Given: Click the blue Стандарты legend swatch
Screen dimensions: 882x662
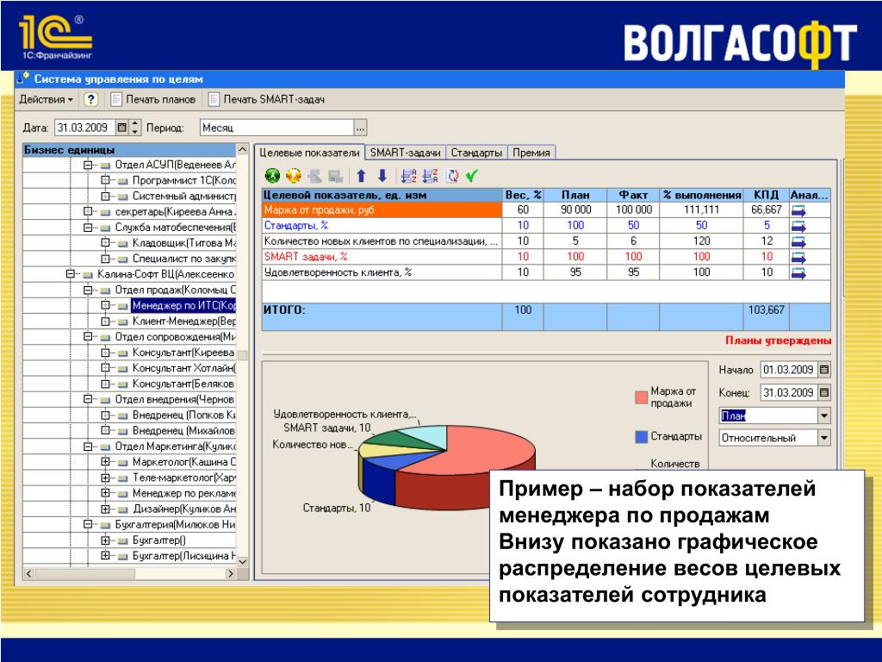Looking at the screenshot, I should [641, 437].
